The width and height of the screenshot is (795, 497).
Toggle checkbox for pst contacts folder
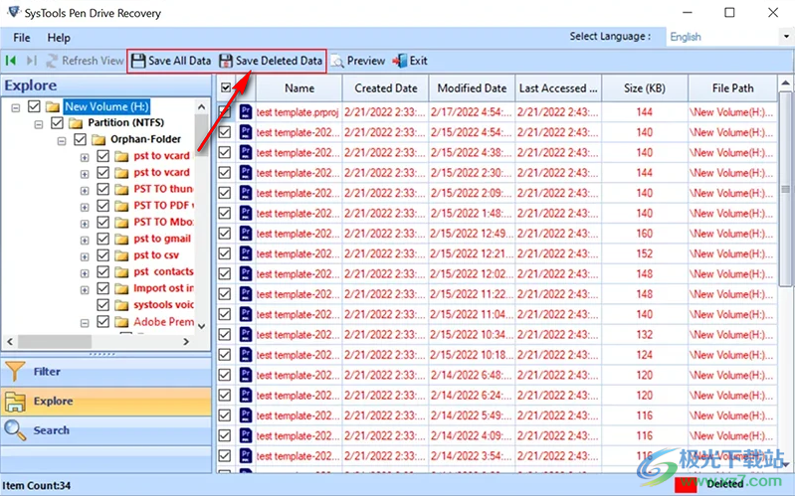tap(102, 271)
